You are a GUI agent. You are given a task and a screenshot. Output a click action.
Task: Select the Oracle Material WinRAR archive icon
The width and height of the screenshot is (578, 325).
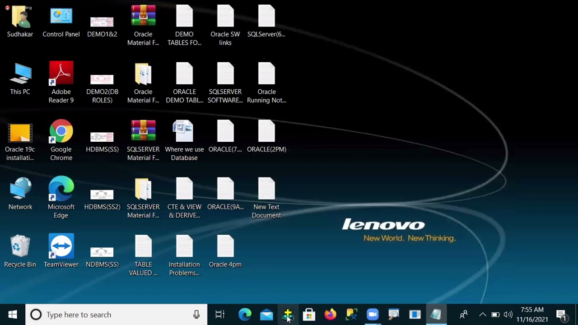[x=143, y=26]
